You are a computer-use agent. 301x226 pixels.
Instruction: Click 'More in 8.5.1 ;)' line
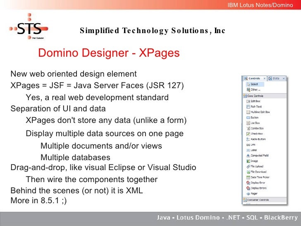(38, 200)
